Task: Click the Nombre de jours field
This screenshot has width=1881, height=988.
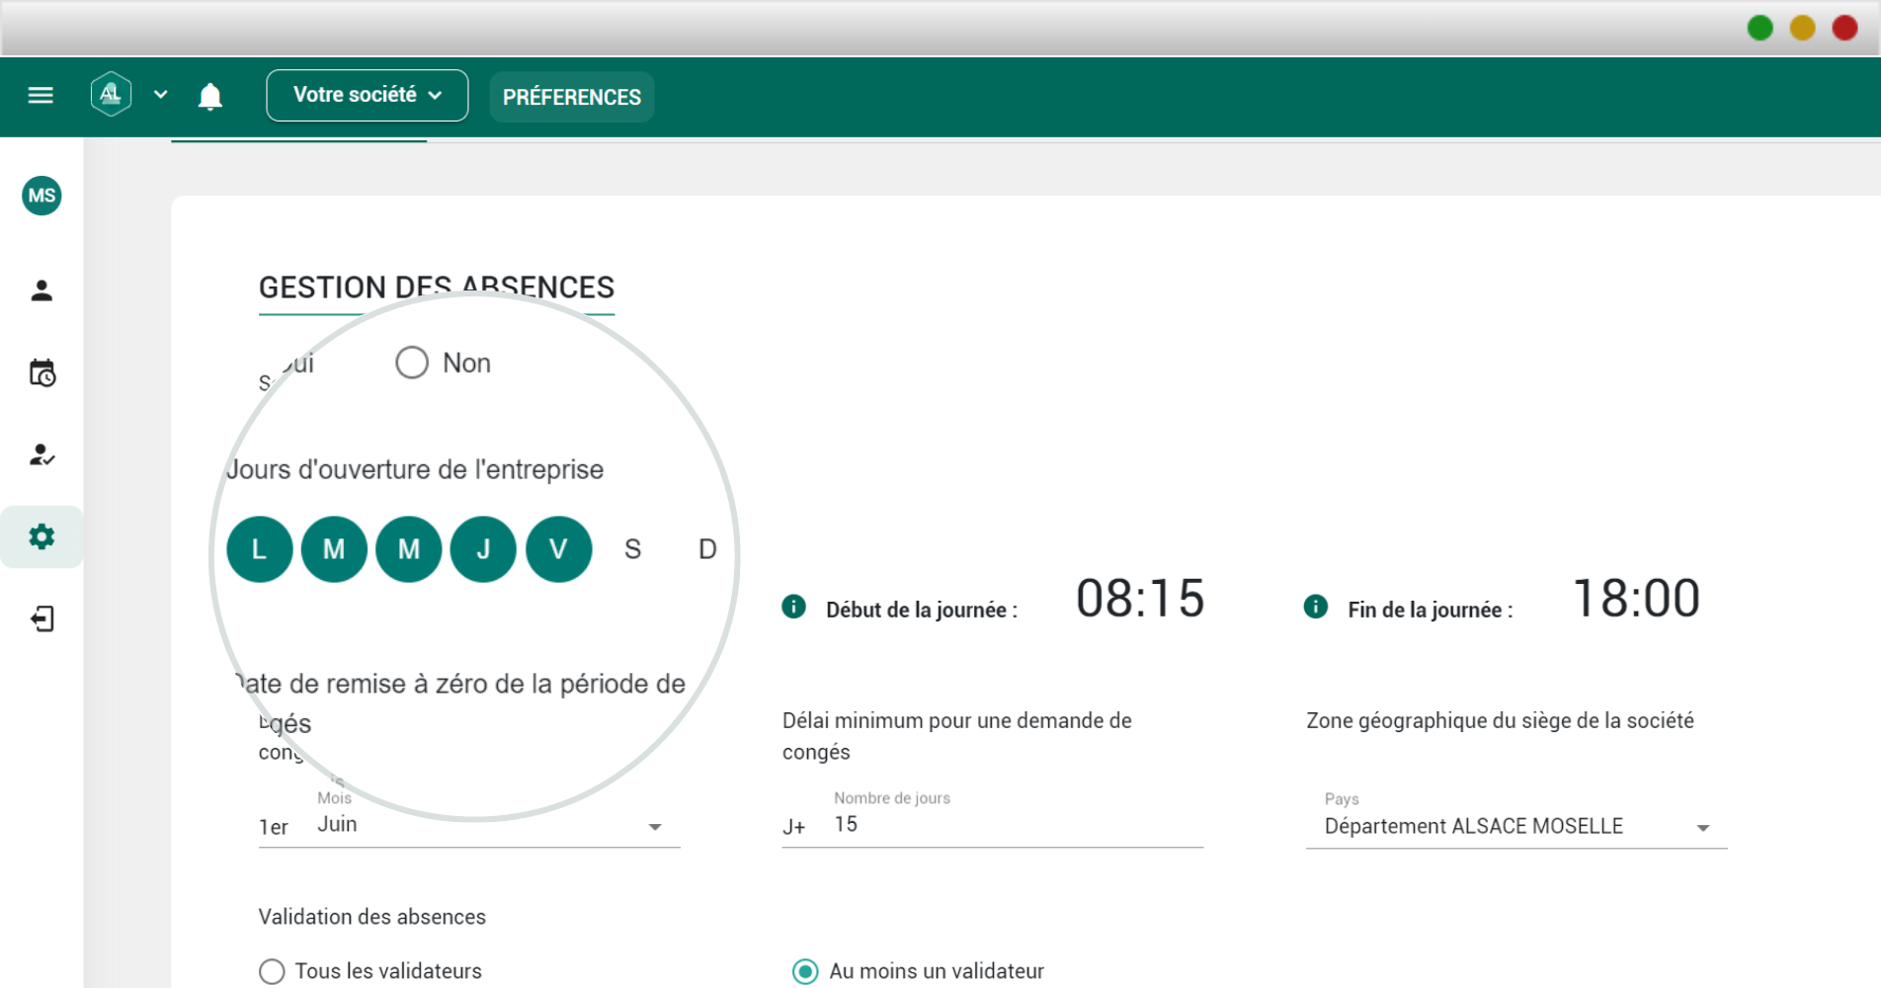Action: pos(1018,824)
